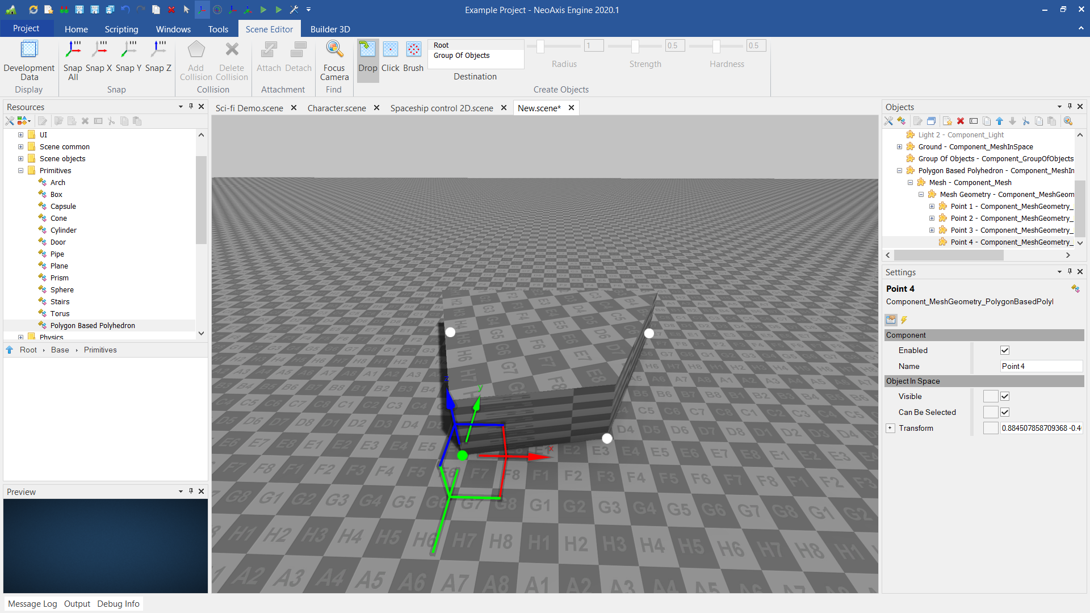Toggle the Visible checkbox

1005,396
